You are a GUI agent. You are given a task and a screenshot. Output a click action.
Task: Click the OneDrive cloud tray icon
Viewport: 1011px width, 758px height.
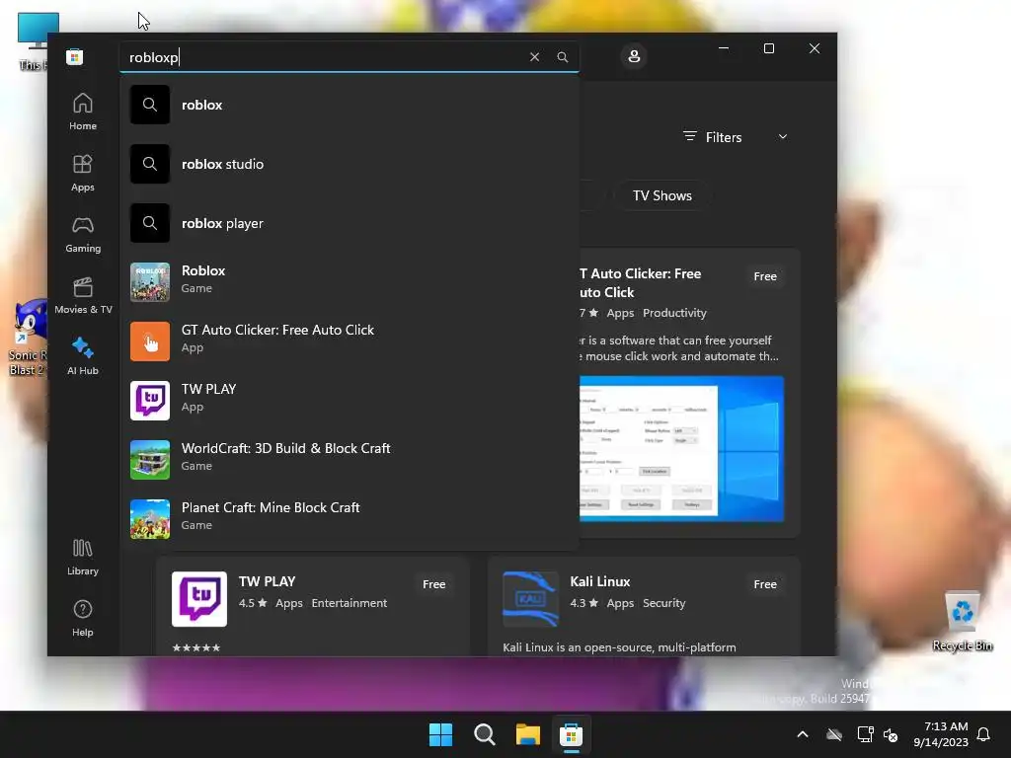tap(834, 734)
